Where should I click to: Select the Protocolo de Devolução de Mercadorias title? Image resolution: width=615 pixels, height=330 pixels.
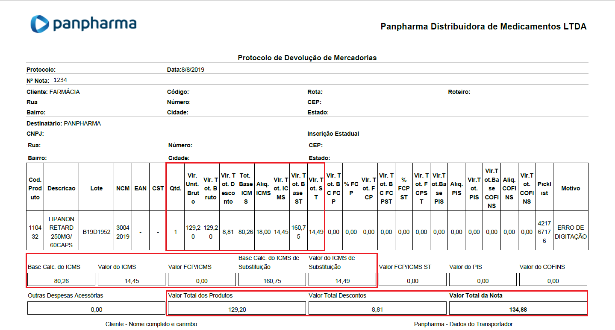point(307,58)
